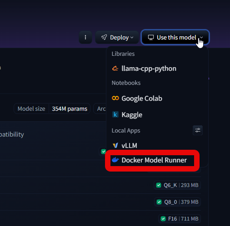Select Kaggle notebook option
The height and width of the screenshot is (226, 230).
[127, 114]
